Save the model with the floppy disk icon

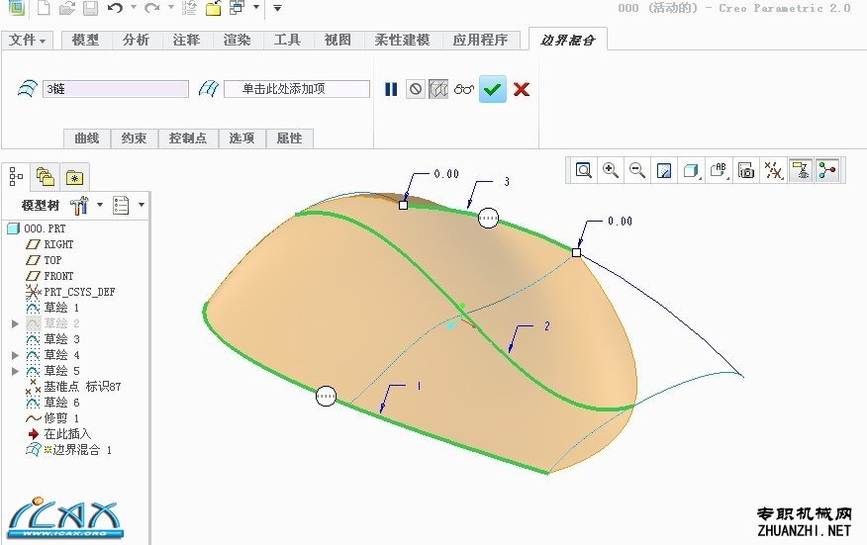point(90,8)
